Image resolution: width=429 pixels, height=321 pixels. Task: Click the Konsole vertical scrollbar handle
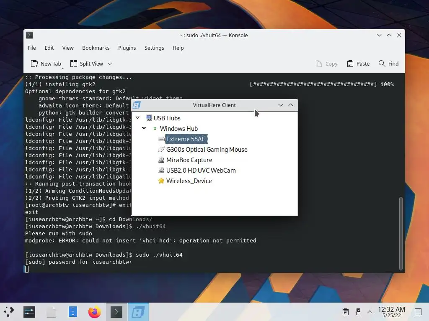pyautogui.click(x=401, y=233)
